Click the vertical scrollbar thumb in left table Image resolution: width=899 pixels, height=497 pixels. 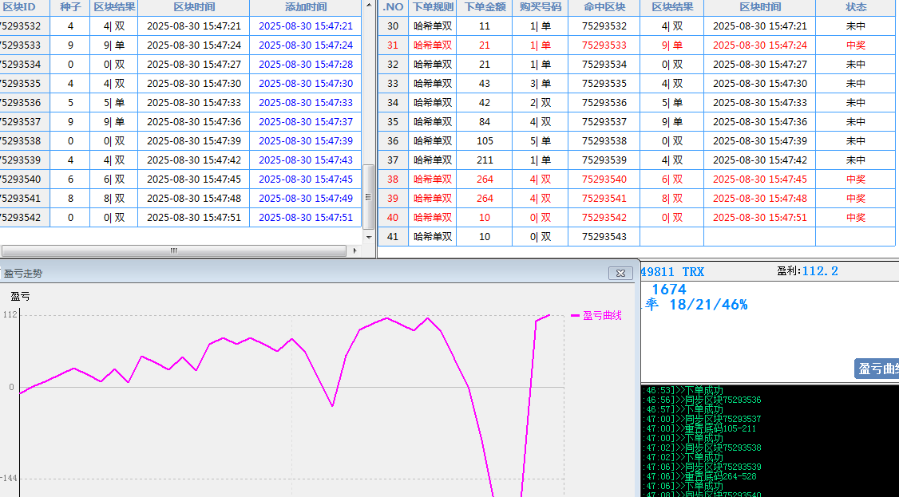tap(368, 195)
